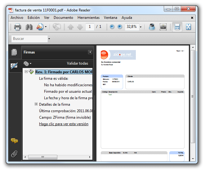This screenshot has width=205, height=170.
Task: Click the signatures panel horizontal scrollbar thumb
Action: [x=43, y=157]
